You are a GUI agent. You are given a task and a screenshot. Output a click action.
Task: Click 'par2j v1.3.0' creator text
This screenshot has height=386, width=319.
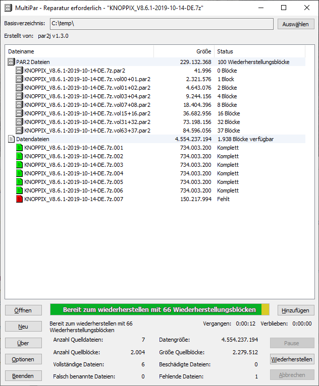point(53,36)
